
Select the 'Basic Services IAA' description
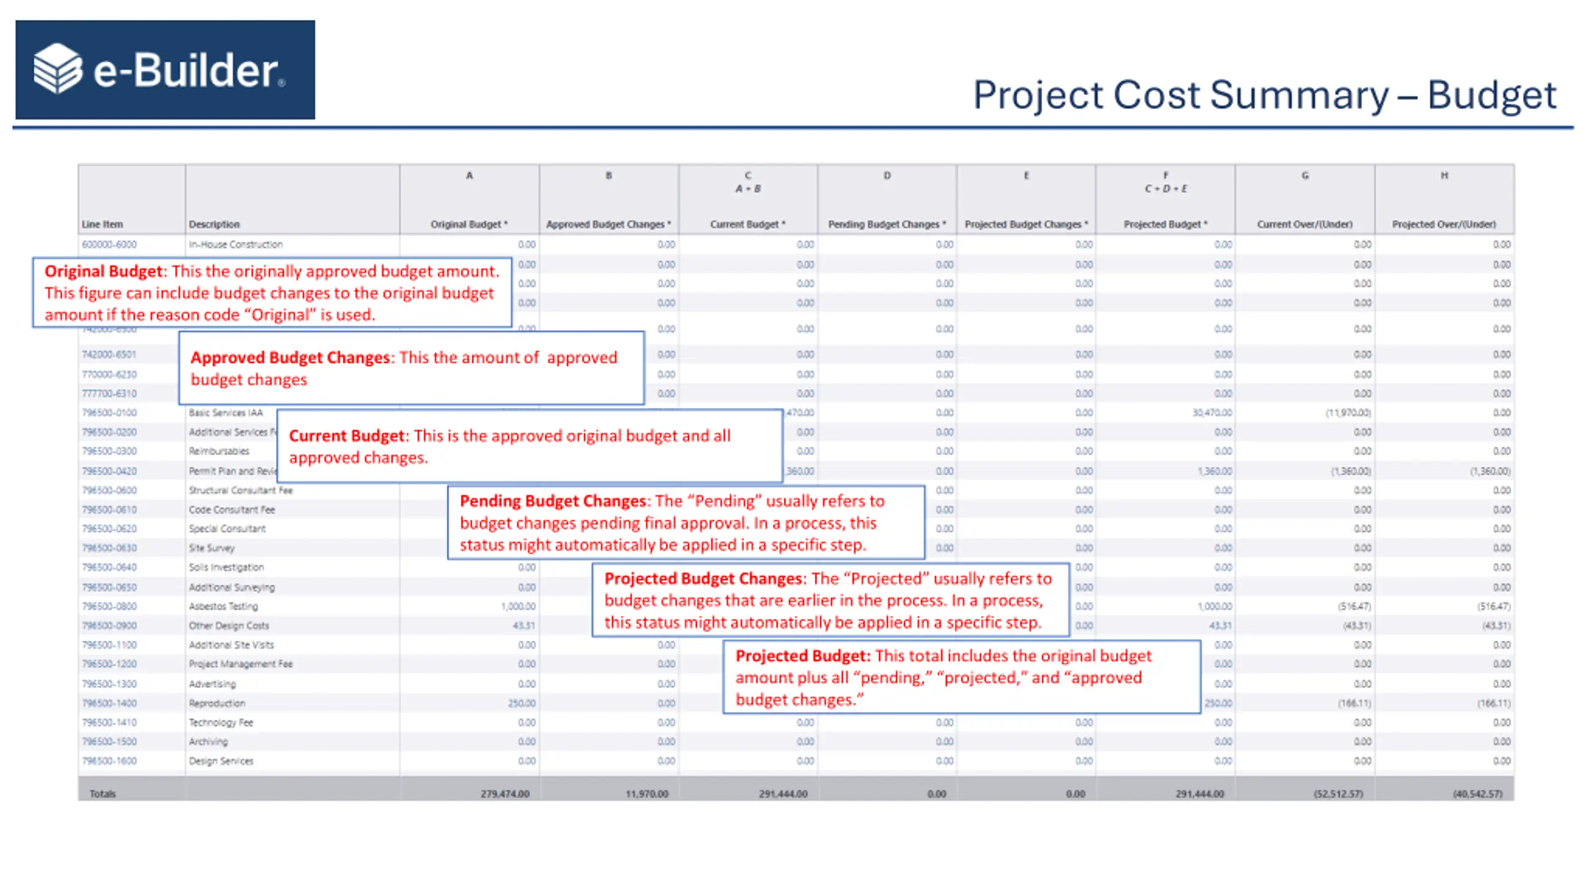[x=226, y=413]
